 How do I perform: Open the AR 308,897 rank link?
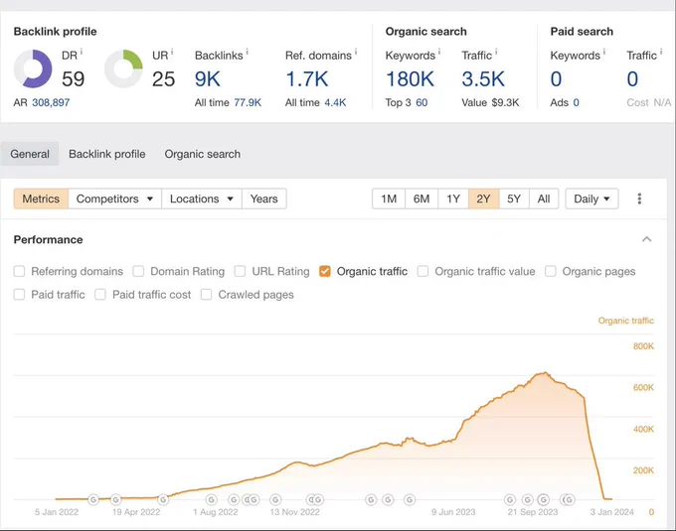[x=51, y=102]
